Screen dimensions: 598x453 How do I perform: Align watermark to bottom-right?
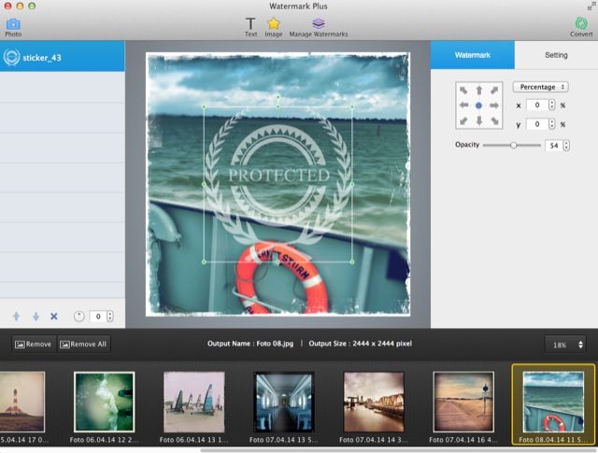[494, 120]
